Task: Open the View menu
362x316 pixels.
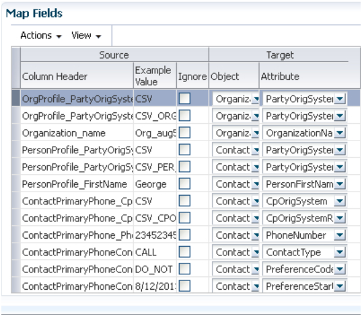Action: (86, 36)
